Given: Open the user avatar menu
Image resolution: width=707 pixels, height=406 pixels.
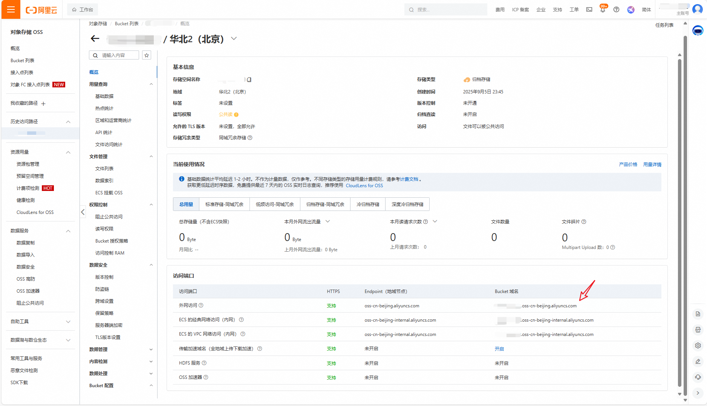Looking at the screenshot, I should pyautogui.click(x=698, y=9).
